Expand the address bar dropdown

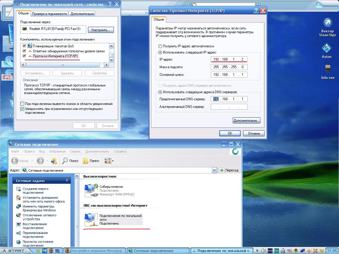[214, 170]
